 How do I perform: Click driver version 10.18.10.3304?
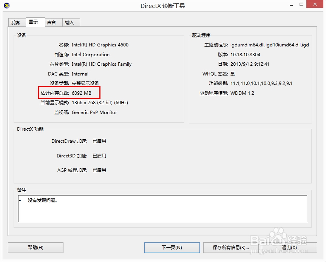245,55
